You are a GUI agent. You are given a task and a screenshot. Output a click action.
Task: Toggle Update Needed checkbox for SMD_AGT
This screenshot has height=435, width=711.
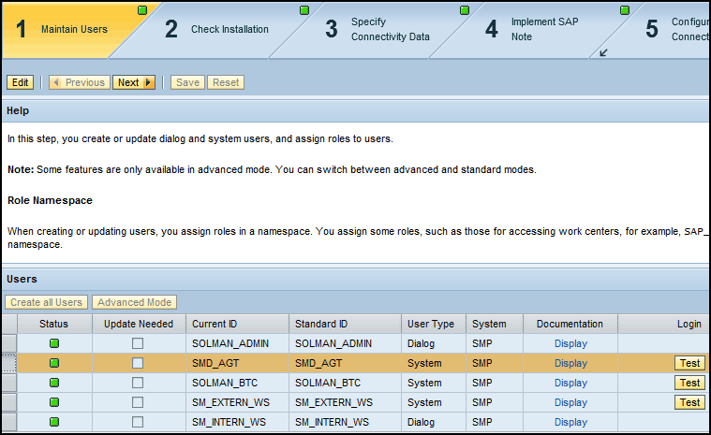click(138, 363)
